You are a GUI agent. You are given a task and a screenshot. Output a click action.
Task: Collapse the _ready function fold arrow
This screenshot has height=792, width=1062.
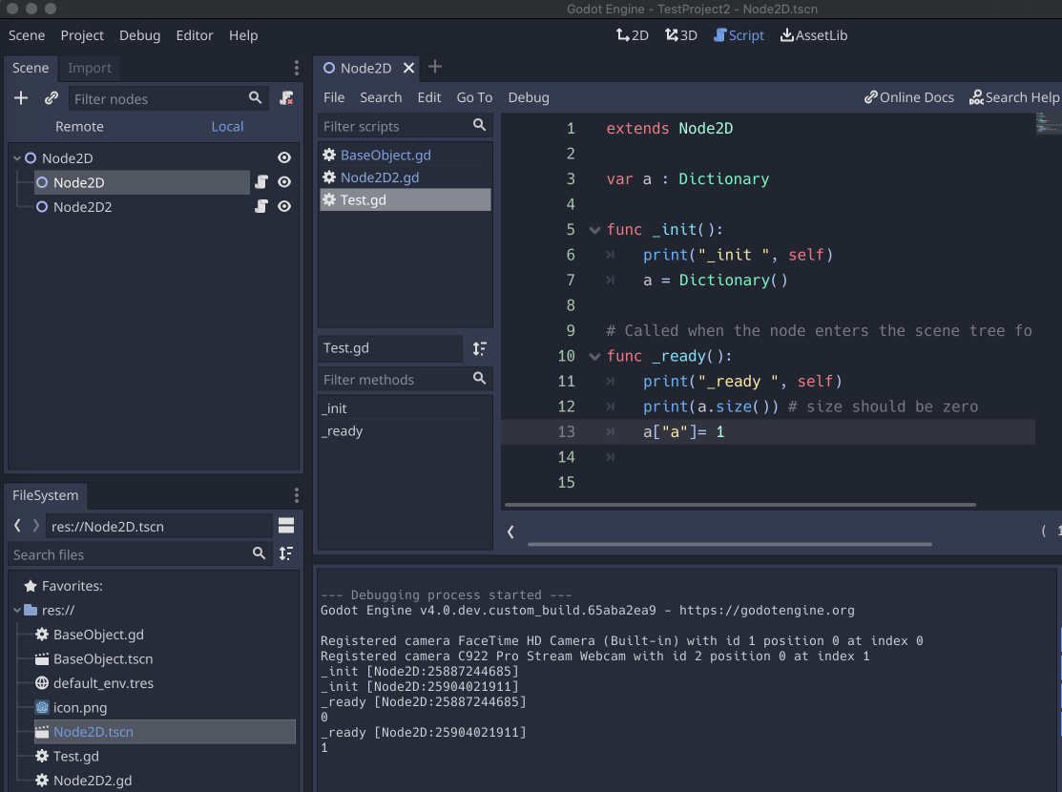(x=594, y=356)
